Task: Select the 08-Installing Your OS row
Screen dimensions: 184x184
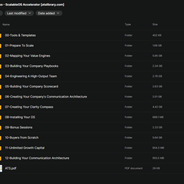Action: coord(92,117)
